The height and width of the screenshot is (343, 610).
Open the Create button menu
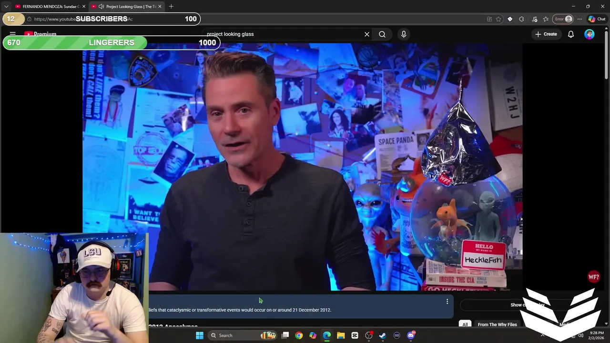point(546,34)
